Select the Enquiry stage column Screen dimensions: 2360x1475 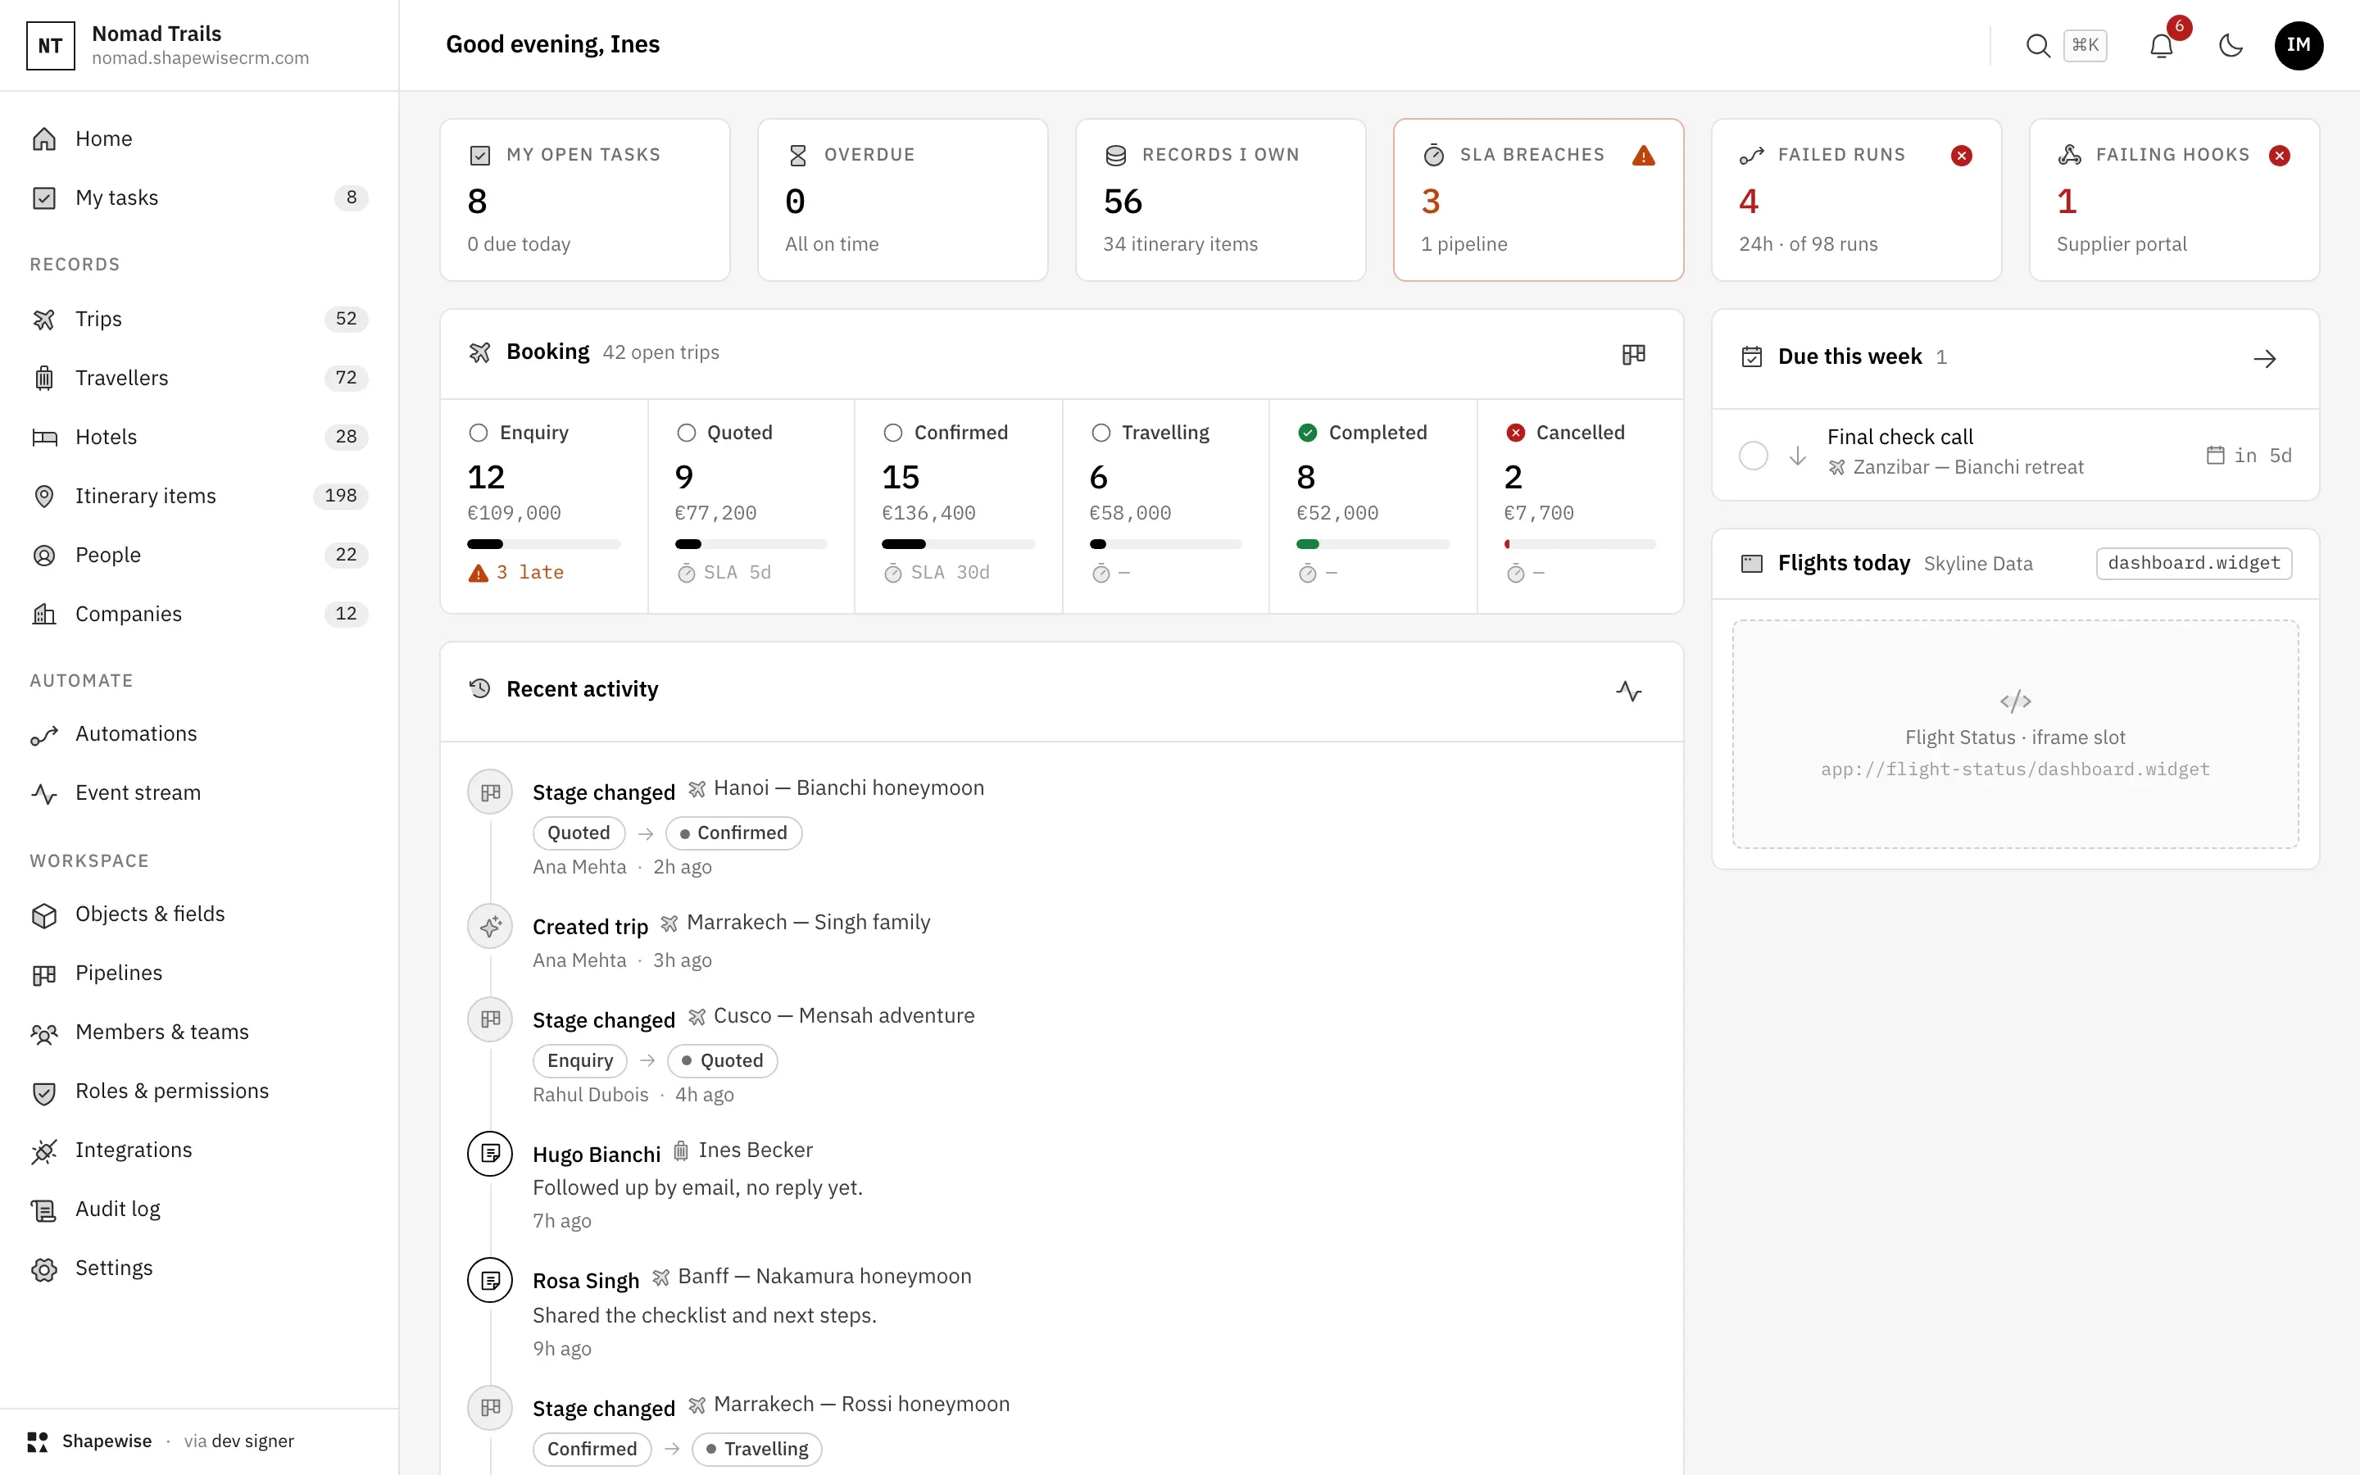coord(544,506)
